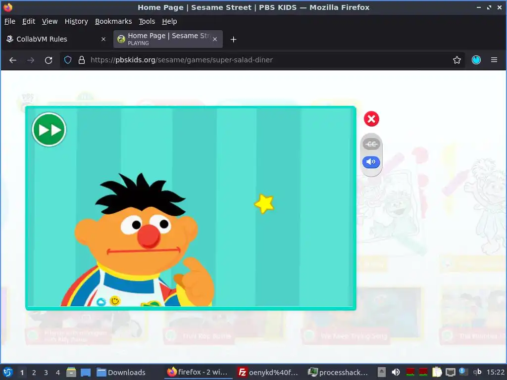This screenshot has width=507, height=380.
Task: Open the processhacker taskbar entry
Action: 338,372
